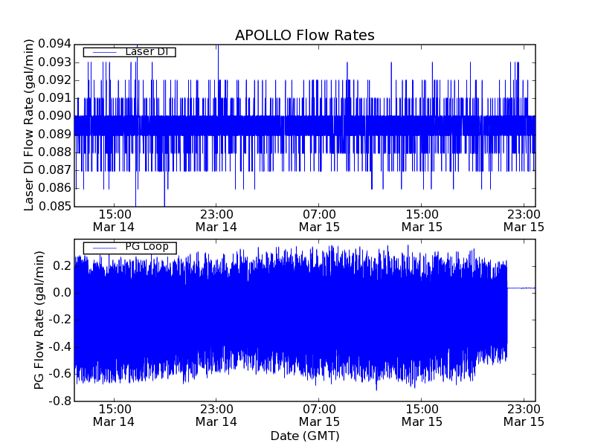Image resolution: width=595 pixels, height=446 pixels.
Task: Click the "APOLLO Flow Rates" chart title
Action: click(304, 36)
